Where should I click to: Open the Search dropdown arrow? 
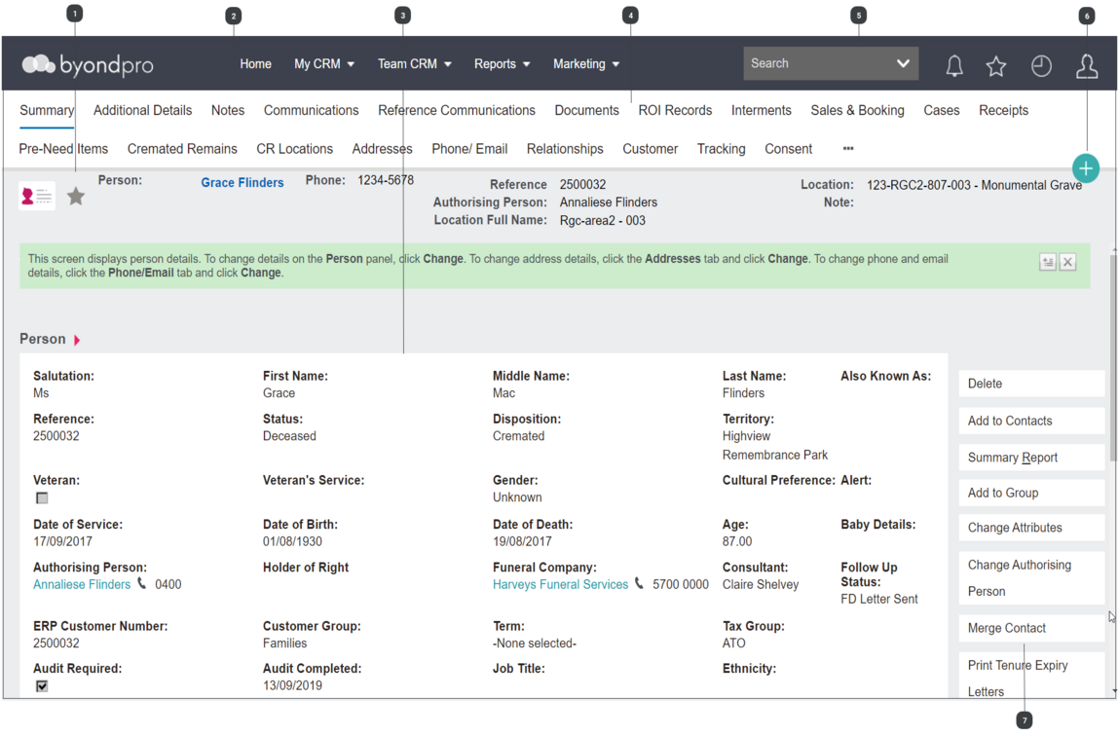pos(903,63)
